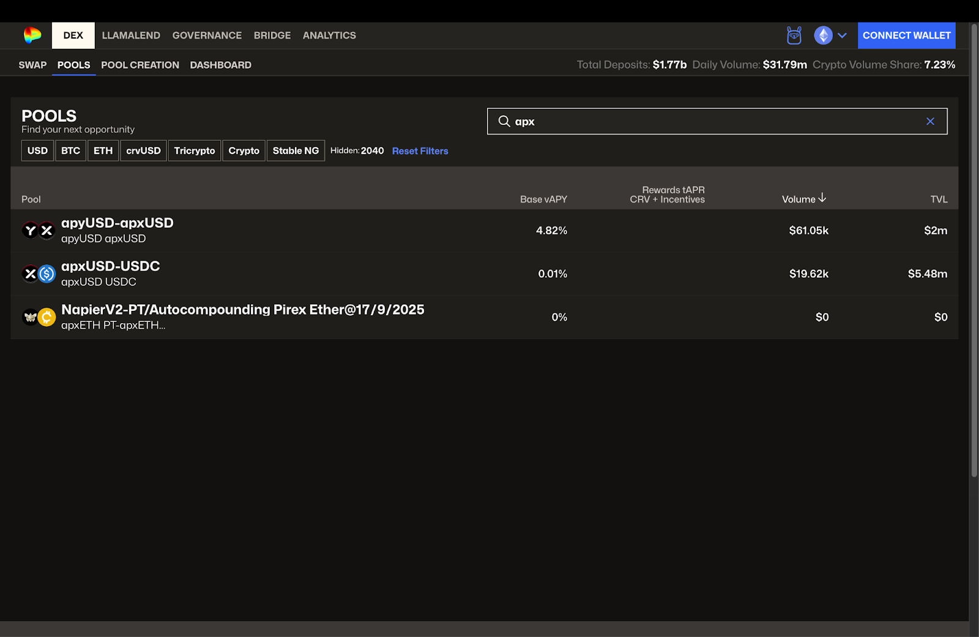This screenshot has width=979, height=637.
Task: Toggle the crvUSD pool filter
Action: [143, 151]
